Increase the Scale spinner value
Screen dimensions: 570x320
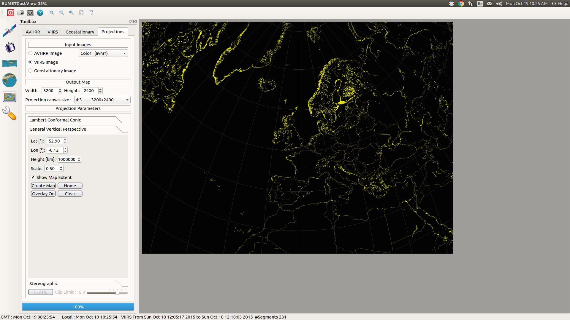pyautogui.click(x=61, y=167)
